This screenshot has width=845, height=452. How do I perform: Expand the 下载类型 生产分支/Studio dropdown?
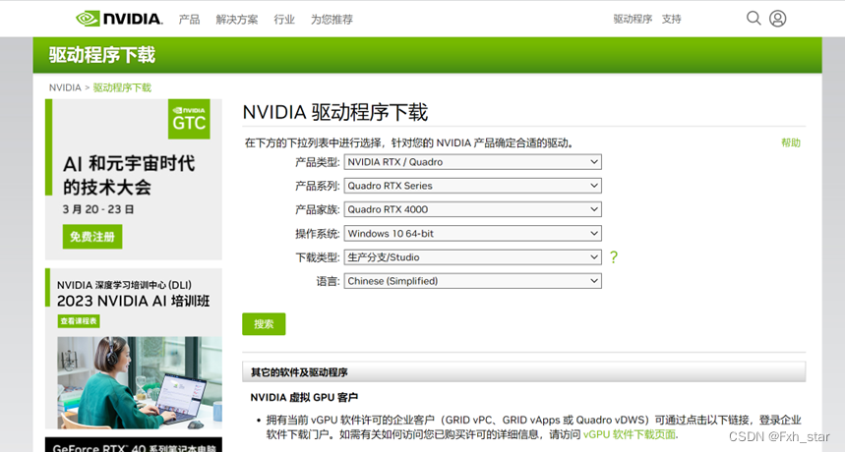(x=472, y=257)
